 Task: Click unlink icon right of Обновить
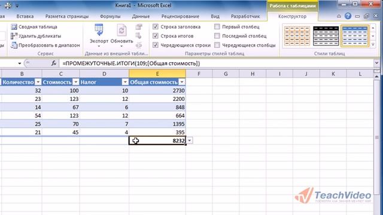[x=139, y=45]
